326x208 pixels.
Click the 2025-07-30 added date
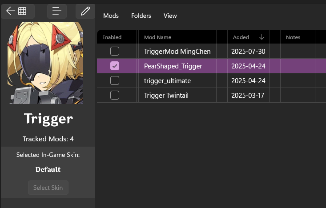point(248,51)
